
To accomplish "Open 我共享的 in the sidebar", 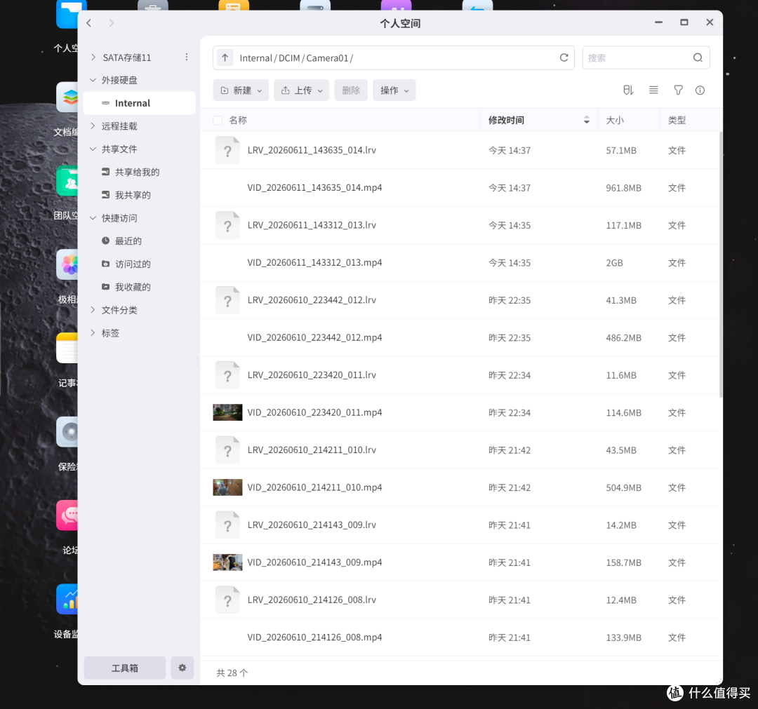I will pos(133,195).
